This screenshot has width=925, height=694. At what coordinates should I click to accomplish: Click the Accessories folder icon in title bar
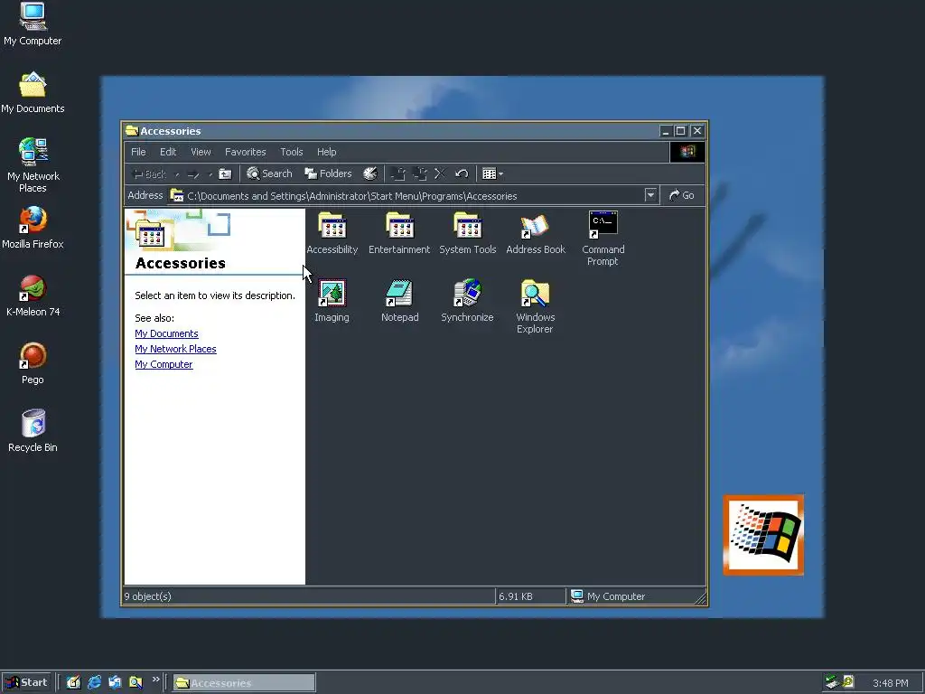[x=132, y=131]
